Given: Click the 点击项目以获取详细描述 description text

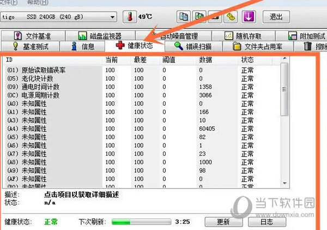Looking at the screenshot, I should click(x=82, y=195).
